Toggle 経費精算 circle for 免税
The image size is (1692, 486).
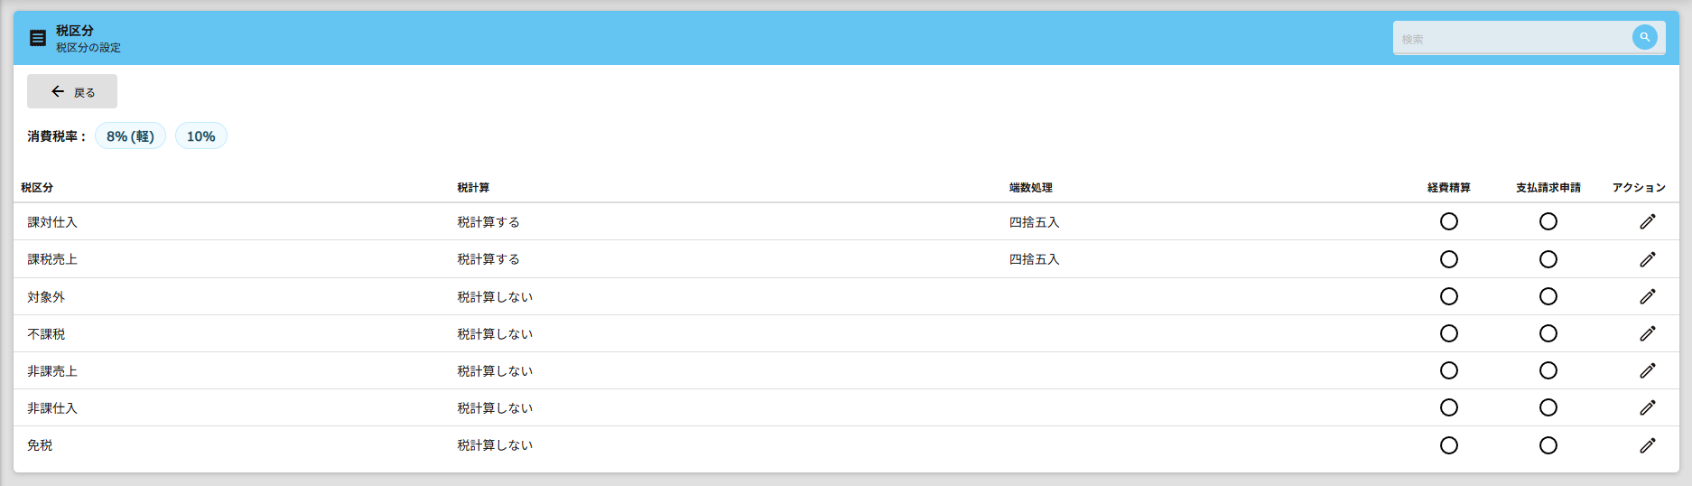pos(1449,445)
